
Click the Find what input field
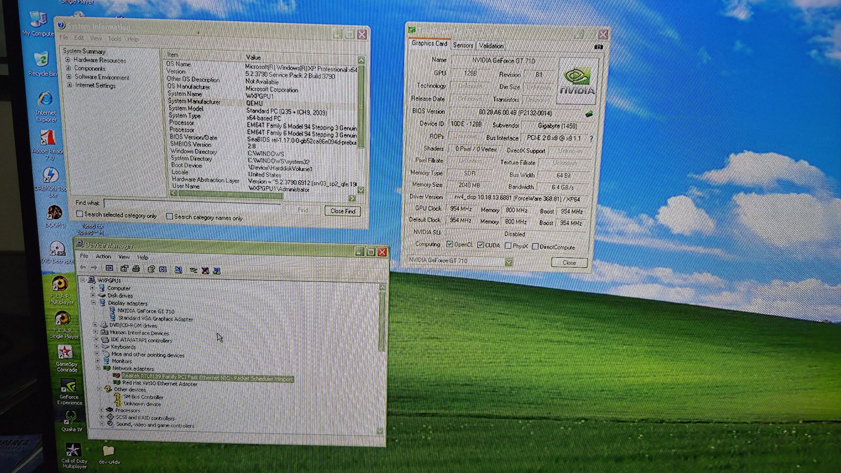[192, 204]
